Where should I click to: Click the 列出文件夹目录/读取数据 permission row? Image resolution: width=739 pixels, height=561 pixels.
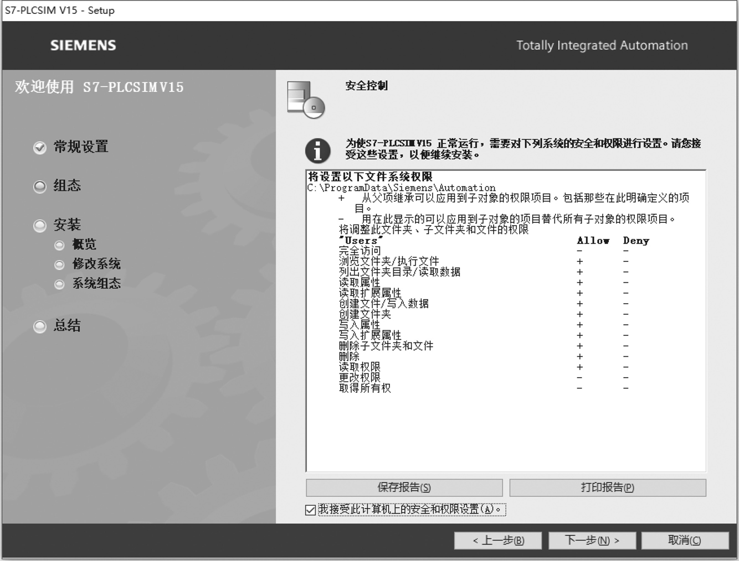pos(484,272)
